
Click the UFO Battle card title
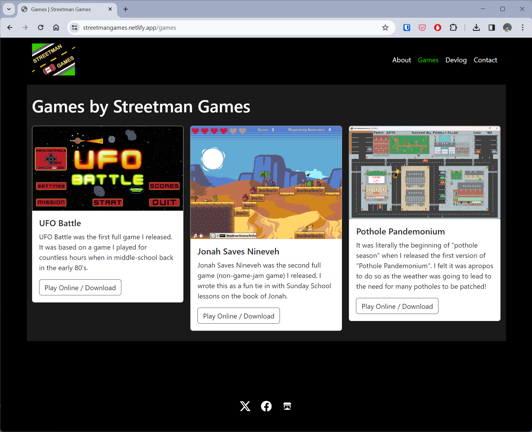pyautogui.click(x=60, y=223)
